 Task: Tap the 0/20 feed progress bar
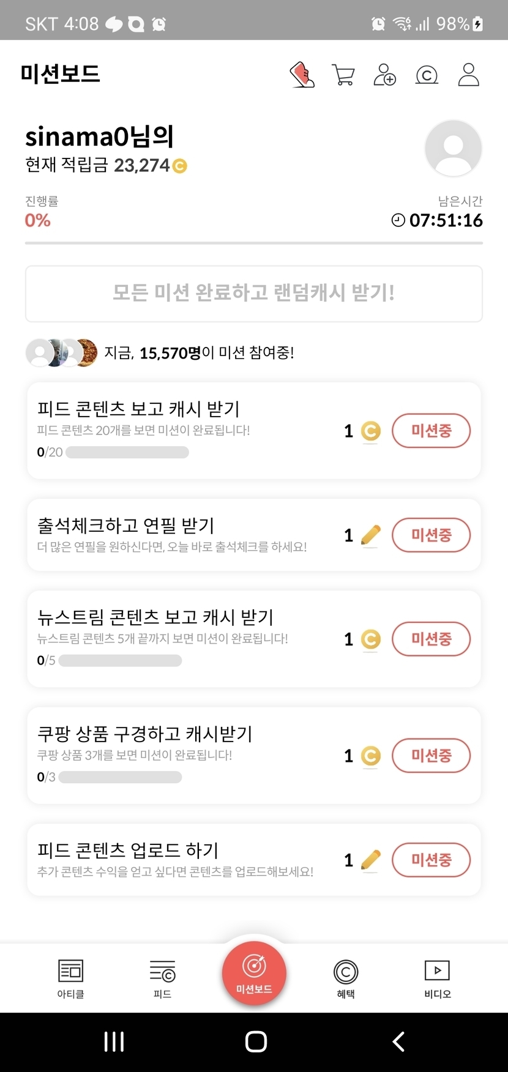click(127, 453)
